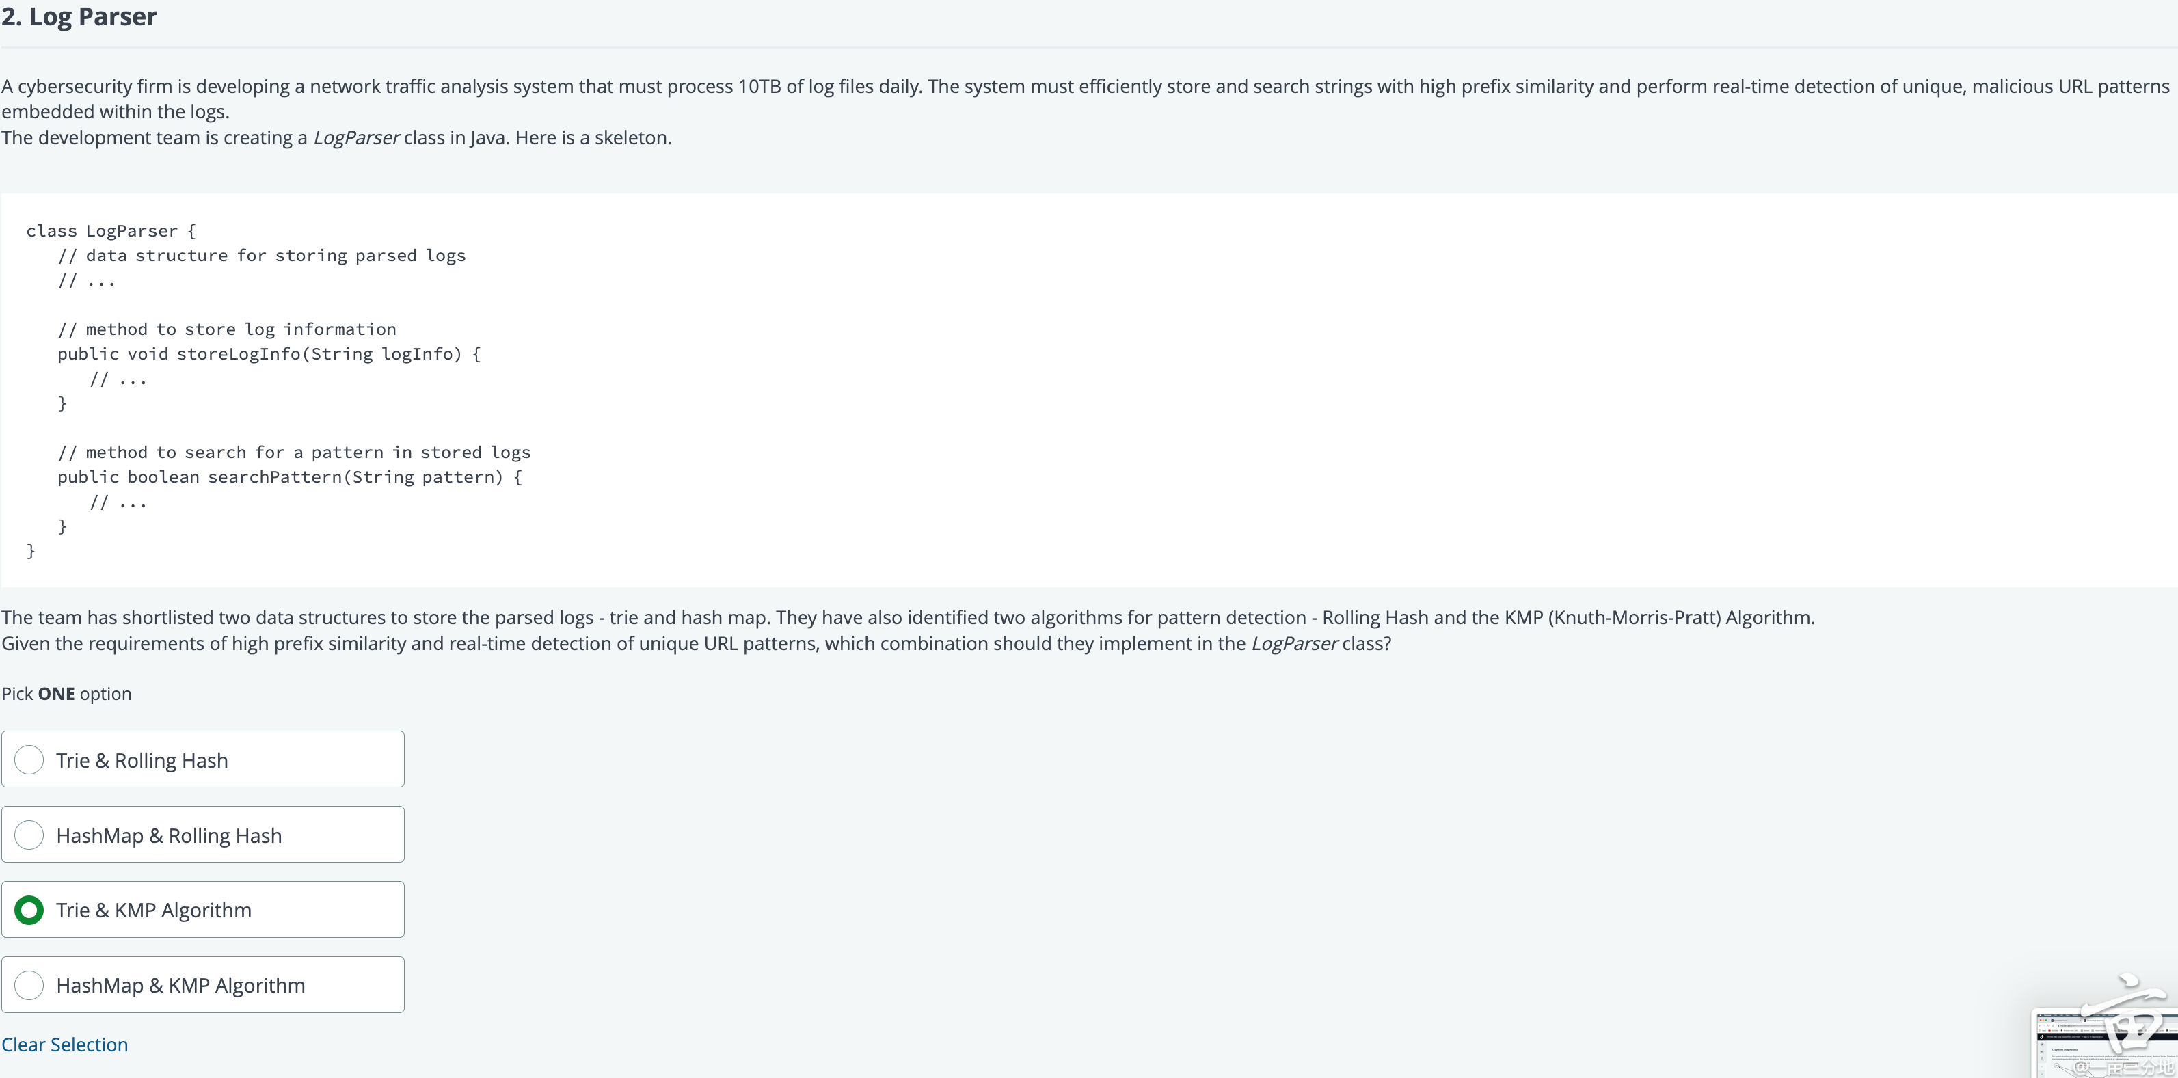Click the 'class LogParser {' code line
Viewport: 2178px width, 1078px height.
pyautogui.click(x=111, y=230)
